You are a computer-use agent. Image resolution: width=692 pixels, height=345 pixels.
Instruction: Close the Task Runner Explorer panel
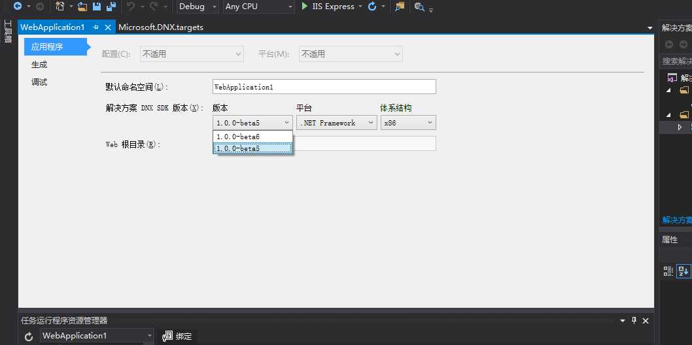click(646, 320)
